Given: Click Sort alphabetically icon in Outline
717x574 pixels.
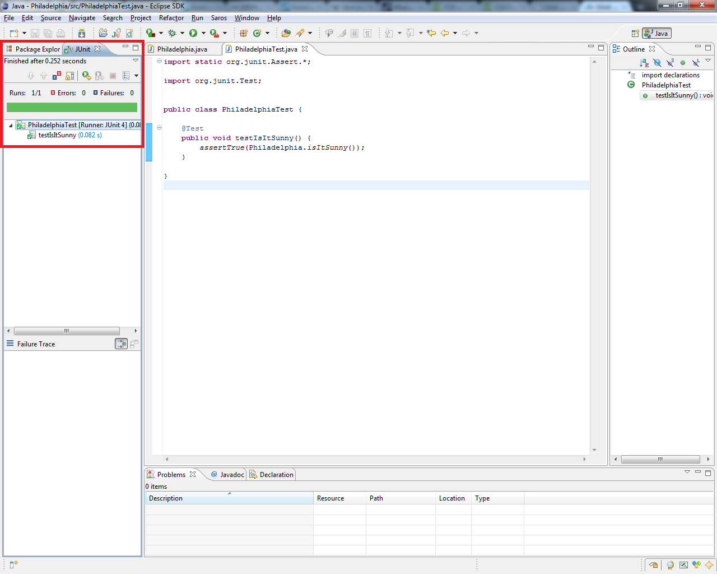Looking at the screenshot, I should [x=644, y=63].
